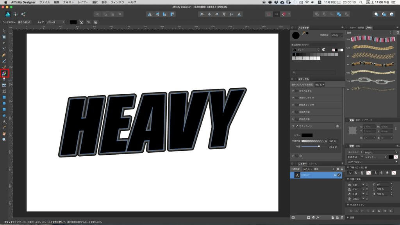Click the layers panel gear icon
The height and width of the screenshot is (225, 400).
[338, 169]
